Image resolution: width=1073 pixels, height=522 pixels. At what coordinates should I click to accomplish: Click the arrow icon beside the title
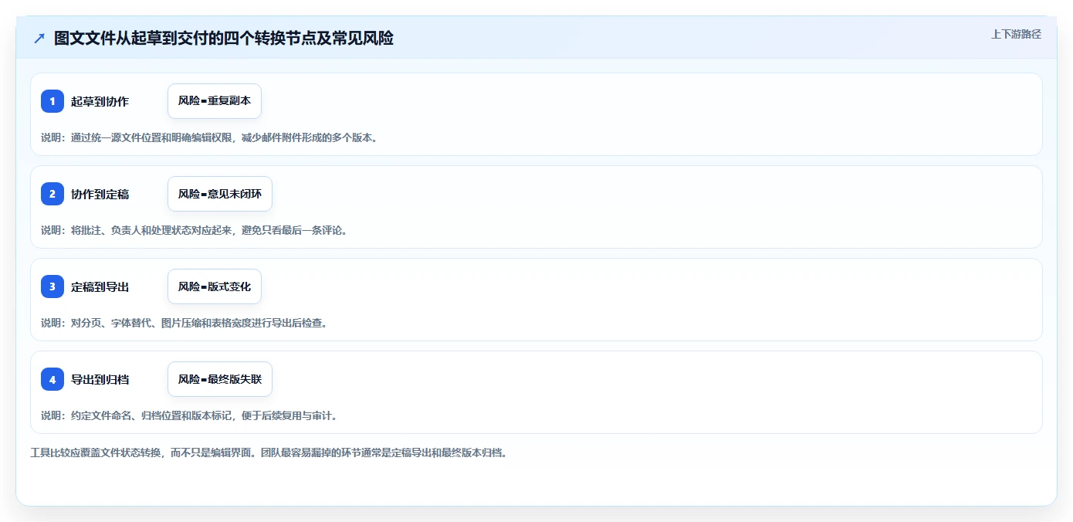39,39
